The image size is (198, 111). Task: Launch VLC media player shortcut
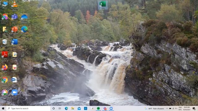tap(15, 6)
